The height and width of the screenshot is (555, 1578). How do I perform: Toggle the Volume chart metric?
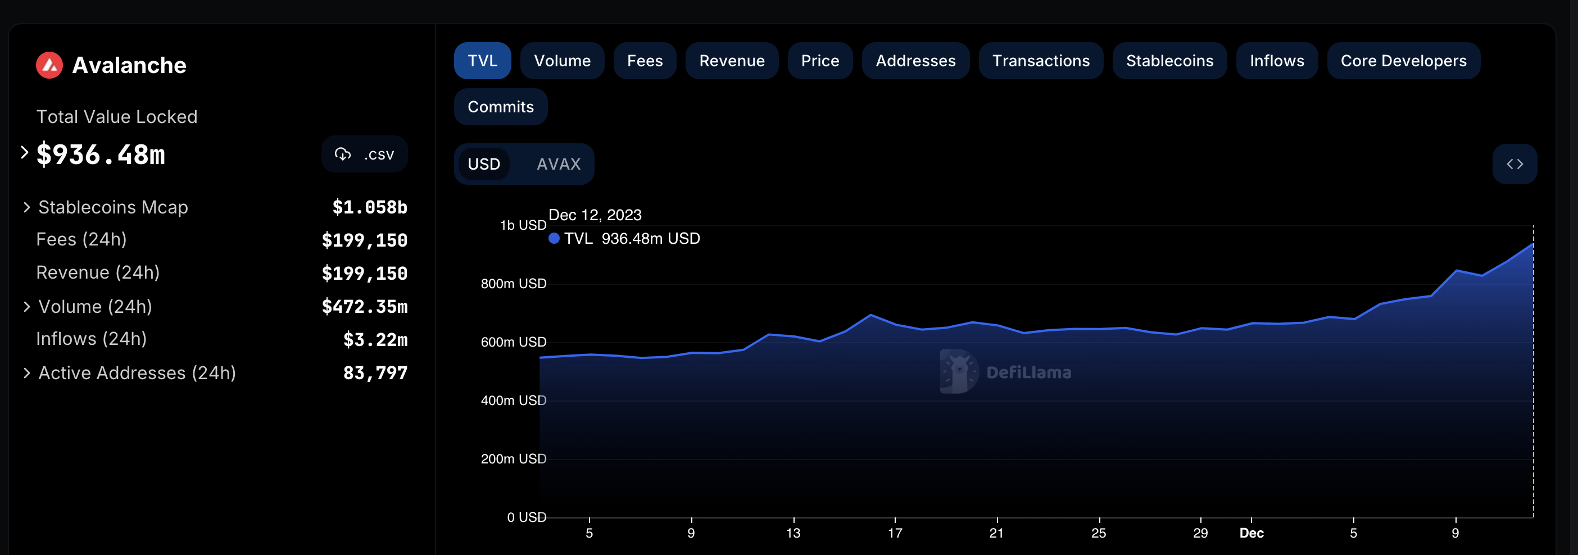point(563,61)
